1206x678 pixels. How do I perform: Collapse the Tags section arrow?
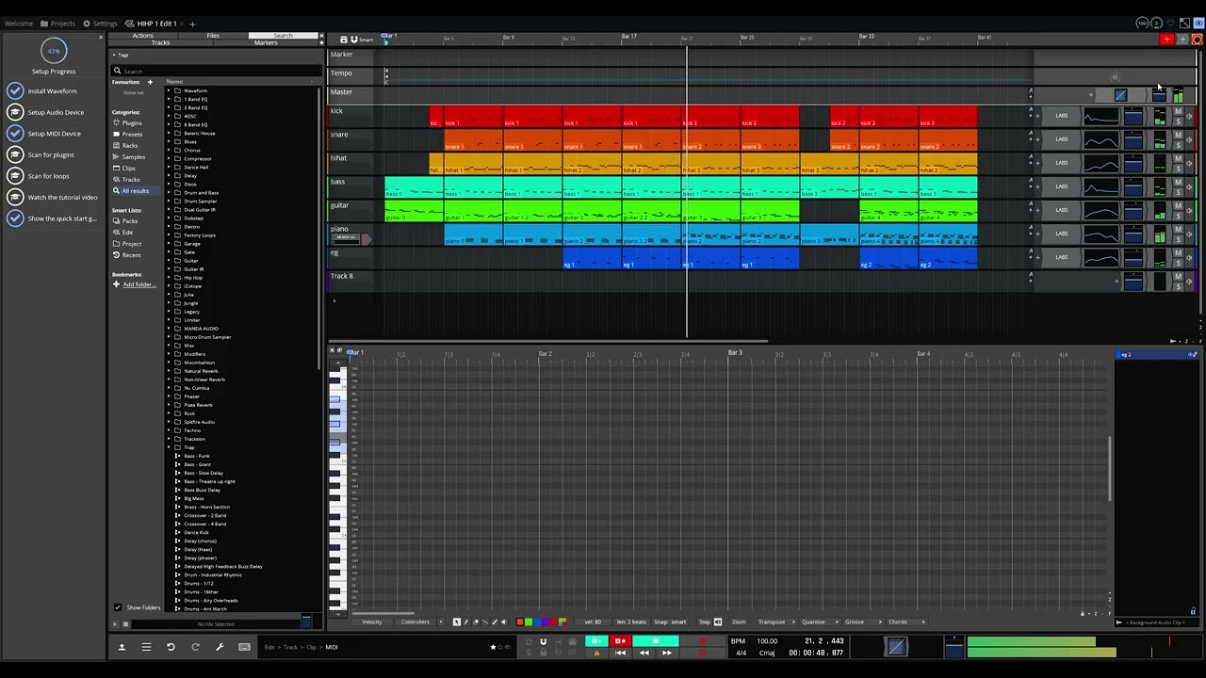click(x=114, y=56)
